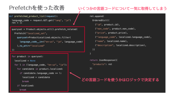The image size is (174, 97).
Task: Click the language_code = request.GET.get line
Action: point(41,20)
